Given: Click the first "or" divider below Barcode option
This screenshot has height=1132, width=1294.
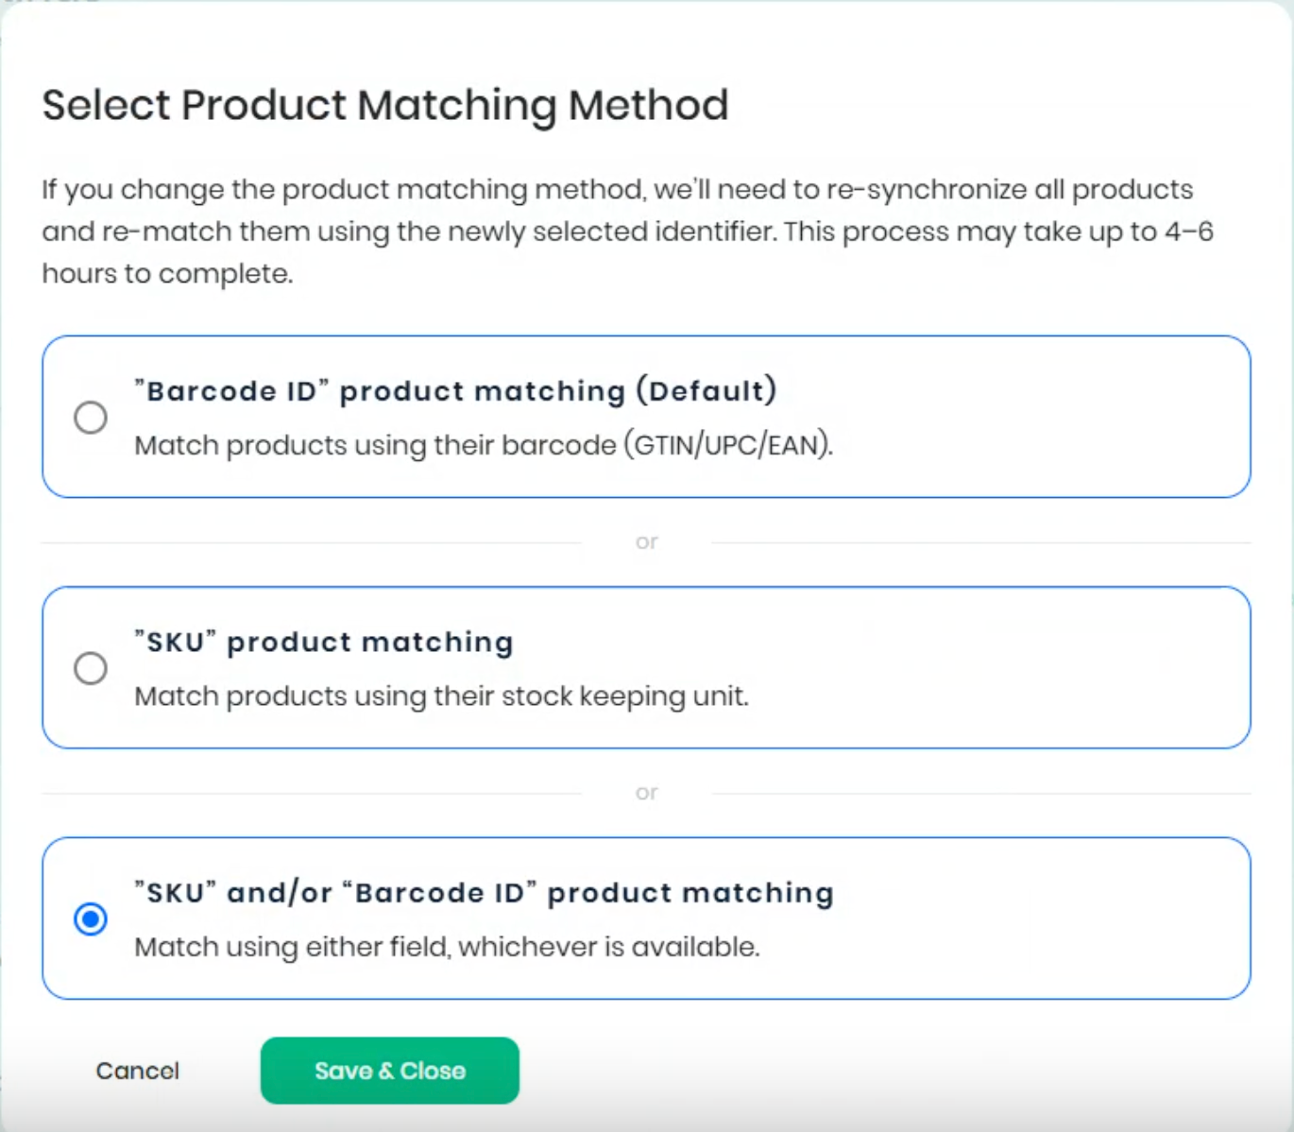Looking at the screenshot, I should (646, 541).
